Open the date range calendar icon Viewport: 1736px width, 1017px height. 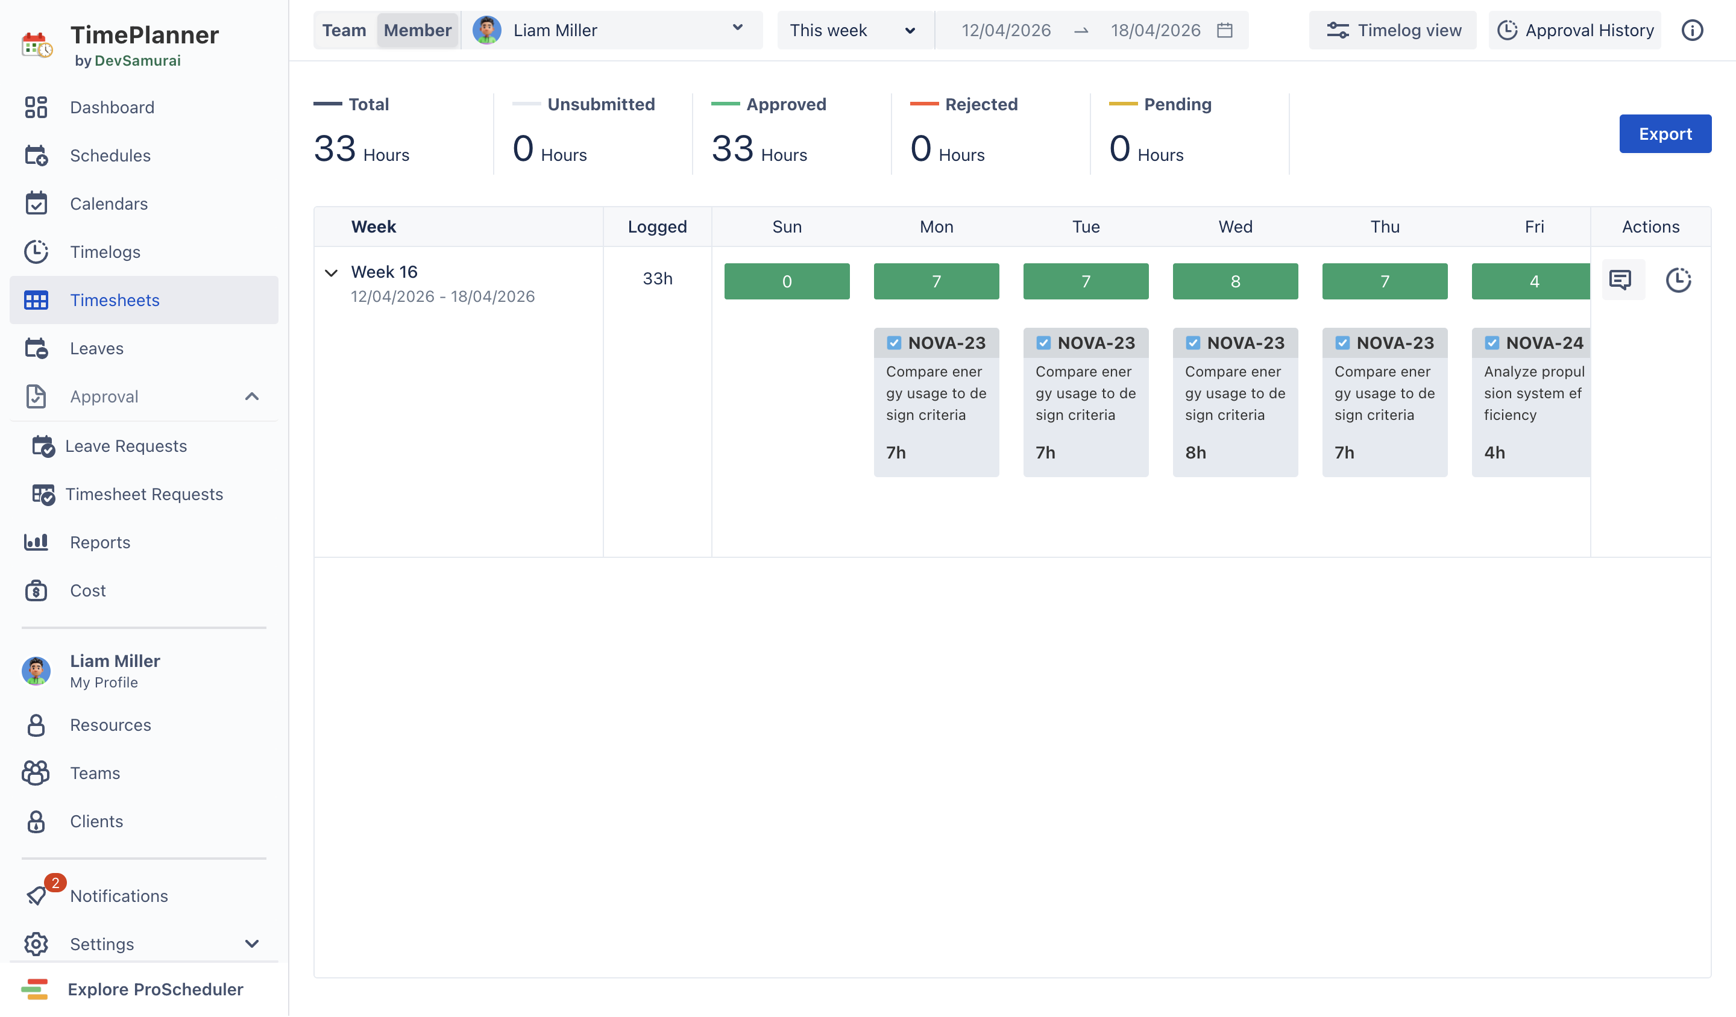point(1224,30)
